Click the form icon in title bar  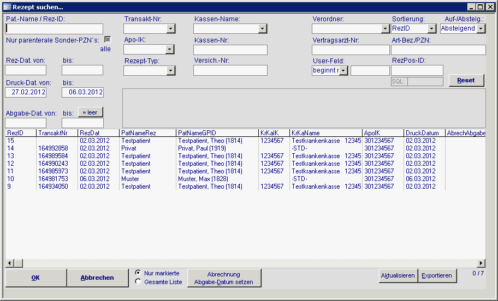point(7,7)
